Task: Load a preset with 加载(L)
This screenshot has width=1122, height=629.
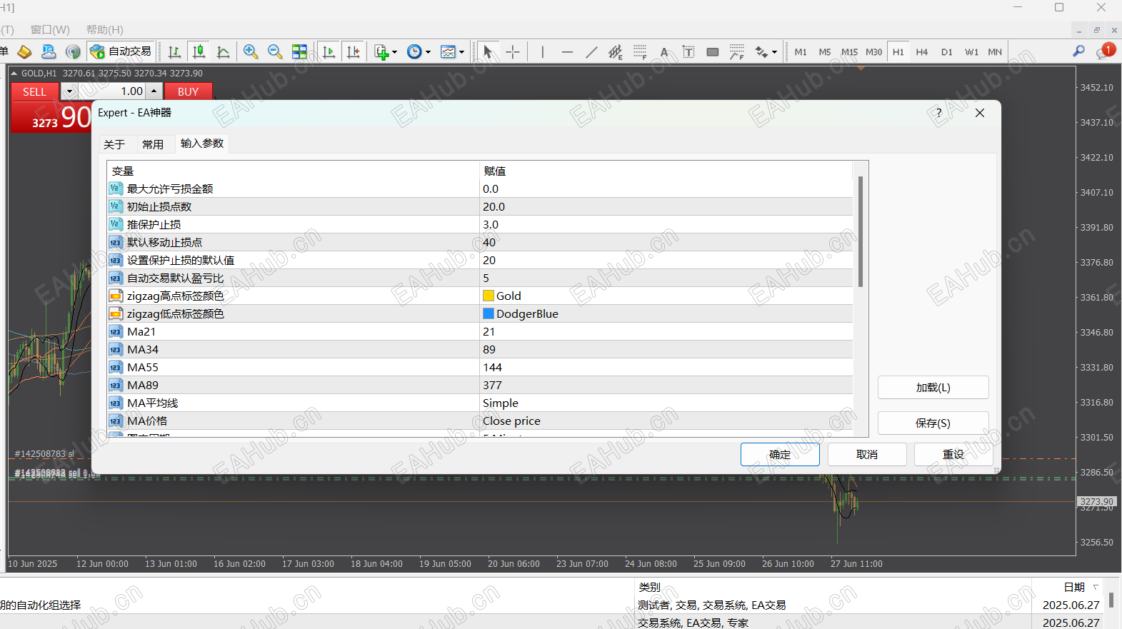Action: [x=933, y=387]
